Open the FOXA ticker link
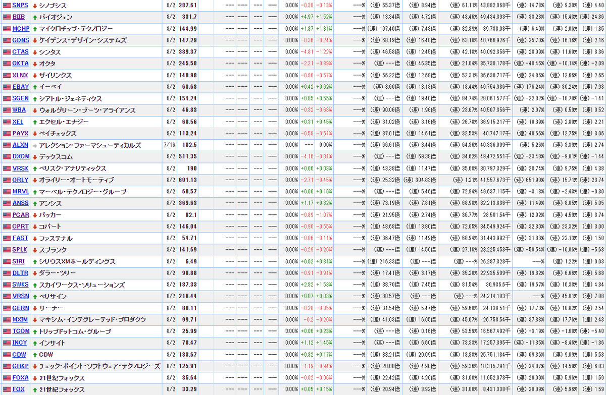The image size is (606, 395). pyautogui.click(x=21, y=378)
